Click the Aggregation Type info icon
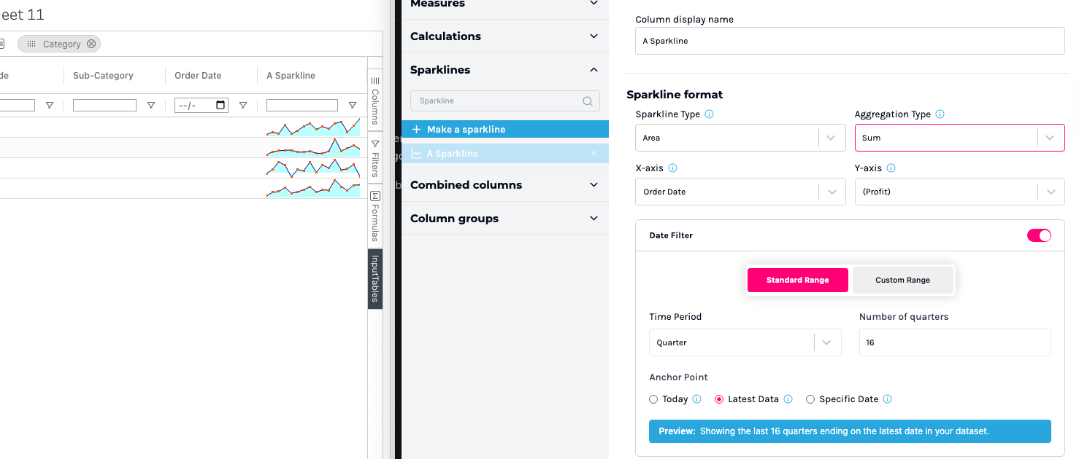Viewport: 1079px width, 459px height. click(940, 114)
